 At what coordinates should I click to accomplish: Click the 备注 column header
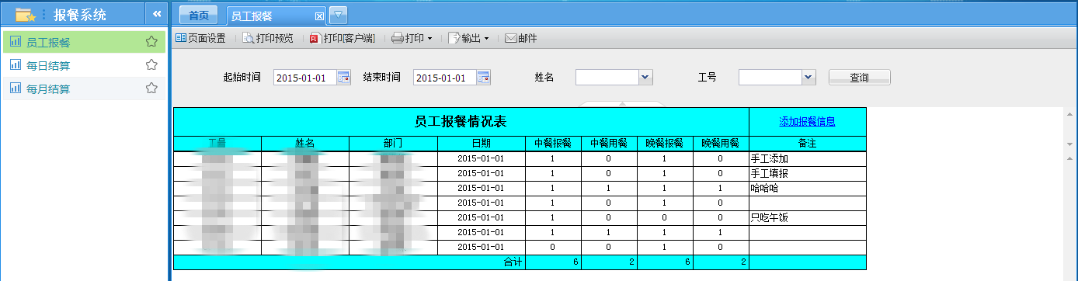808,143
